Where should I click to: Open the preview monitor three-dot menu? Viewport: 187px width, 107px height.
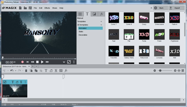click(74, 62)
